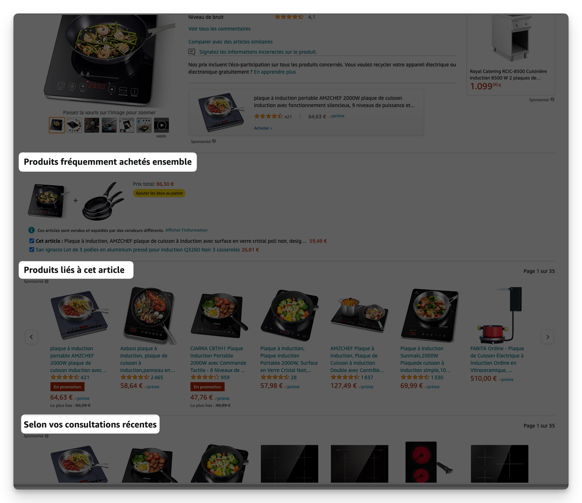Uncheck the 'Cet article' checkbox
This screenshot has width=582, height=503.
pyautogui.click(x=32, y=241)
